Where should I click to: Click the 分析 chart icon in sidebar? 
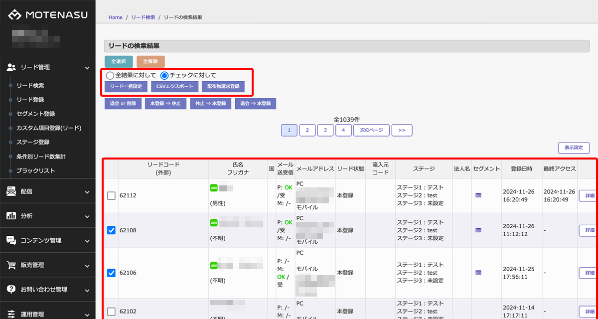coord(11,216)
